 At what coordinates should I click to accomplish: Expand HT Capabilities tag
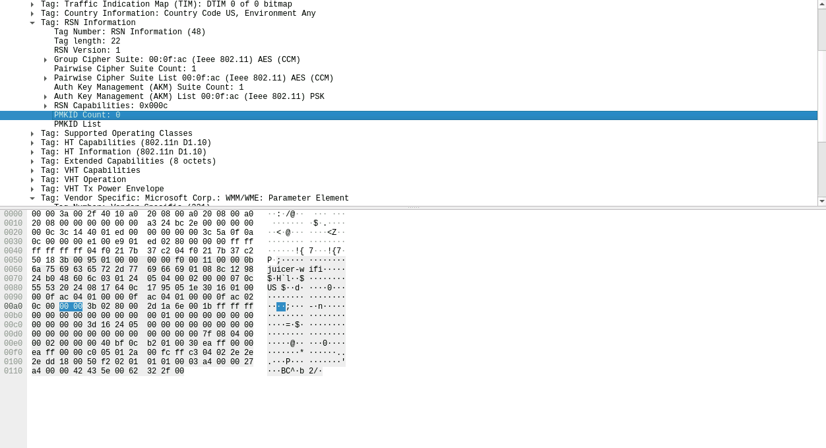[32, 143]
